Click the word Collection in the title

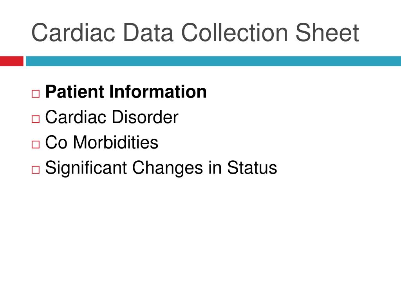click(x=235, y=32)
